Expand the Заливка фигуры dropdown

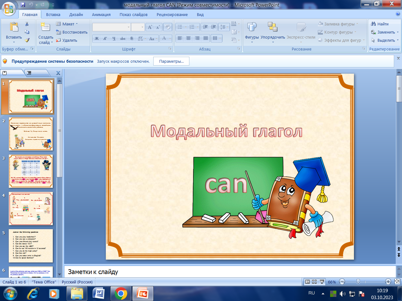[357, 24]
